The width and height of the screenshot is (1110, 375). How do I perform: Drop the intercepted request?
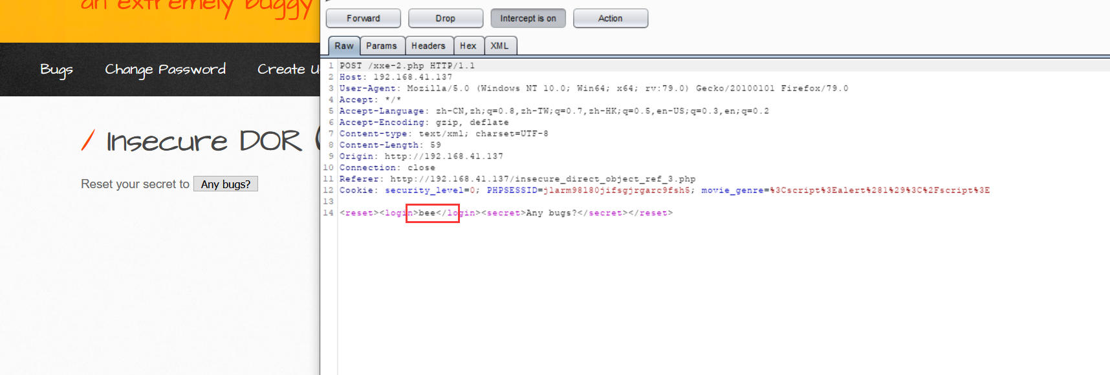[446, 18]
